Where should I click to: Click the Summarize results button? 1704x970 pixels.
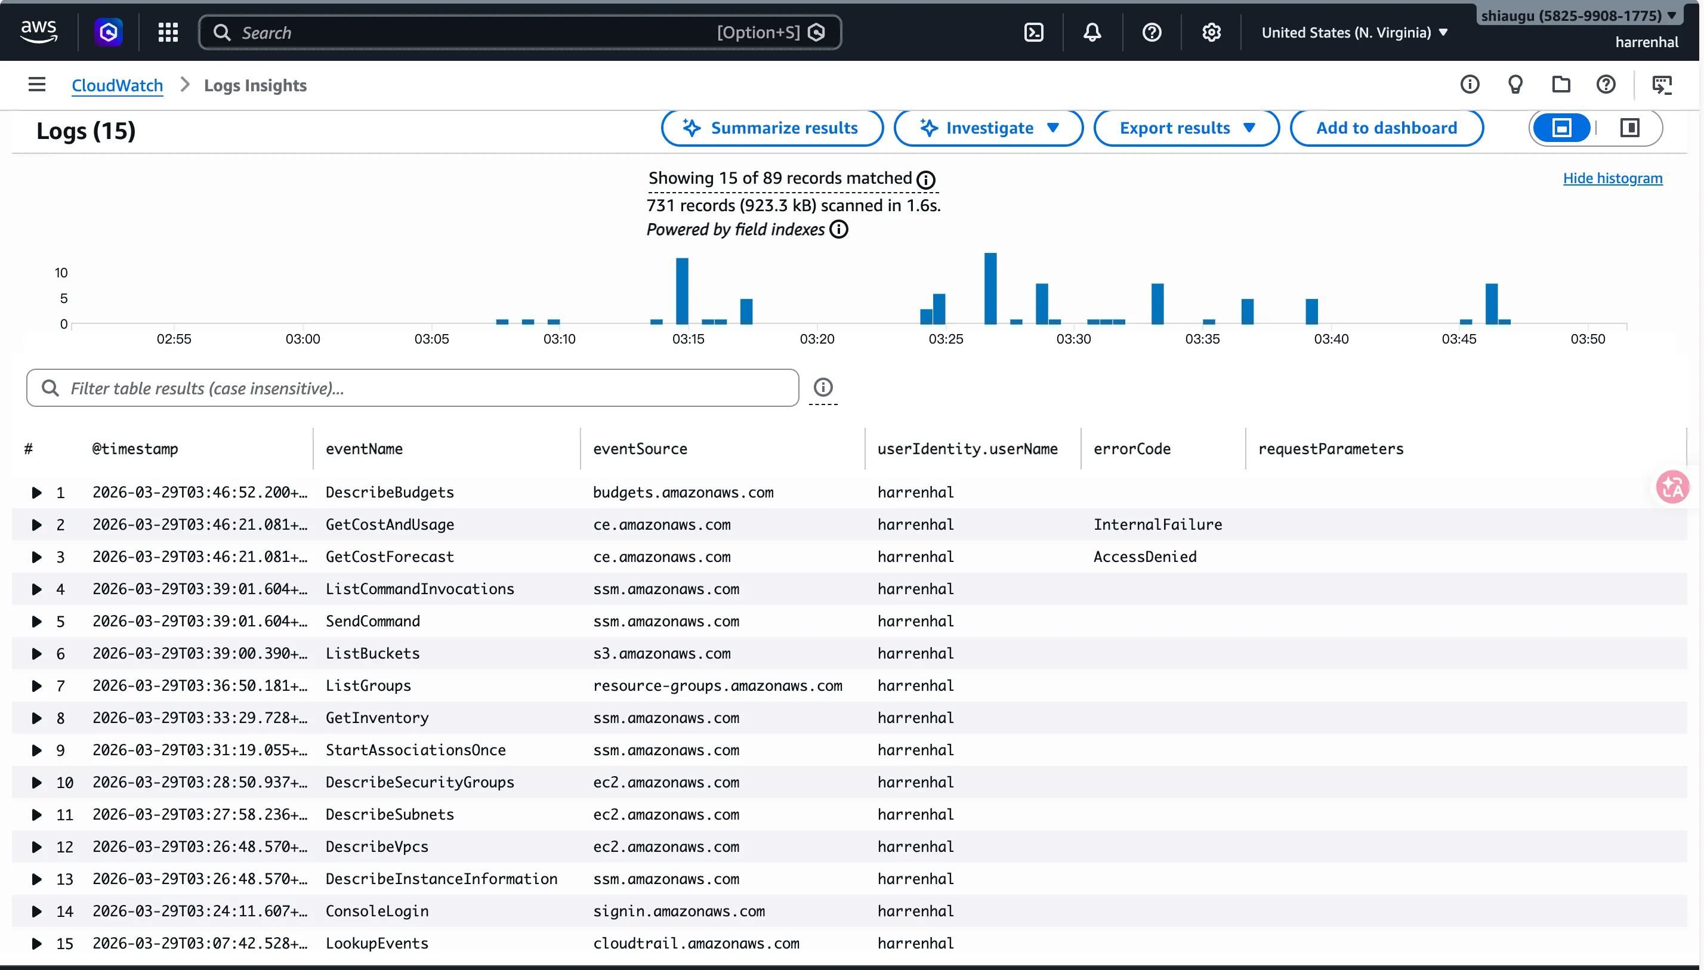click(772, 127)
